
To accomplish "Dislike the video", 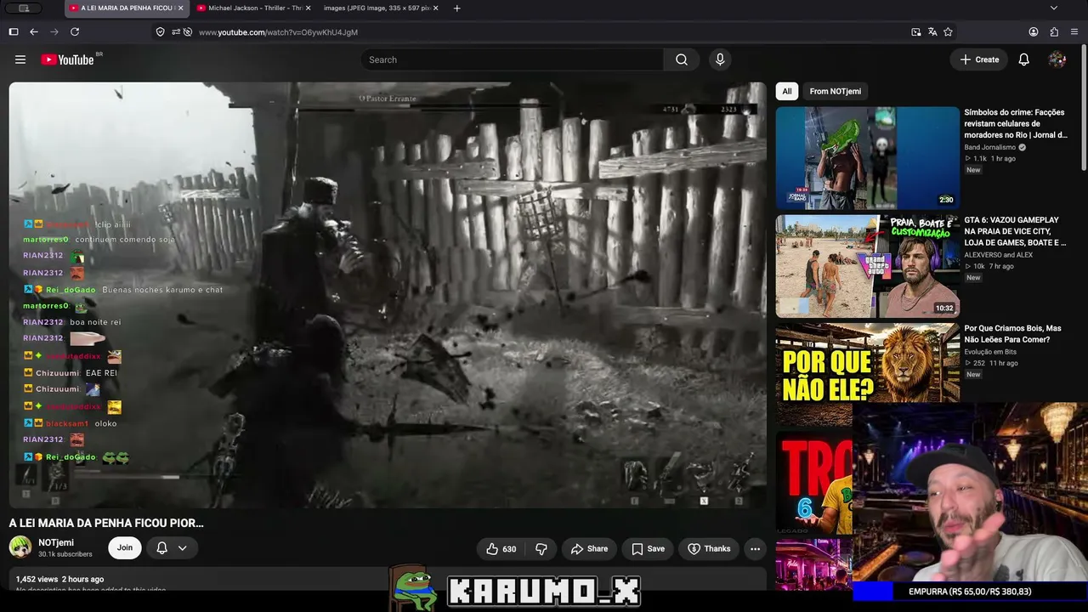I will [x=541, y=549].
